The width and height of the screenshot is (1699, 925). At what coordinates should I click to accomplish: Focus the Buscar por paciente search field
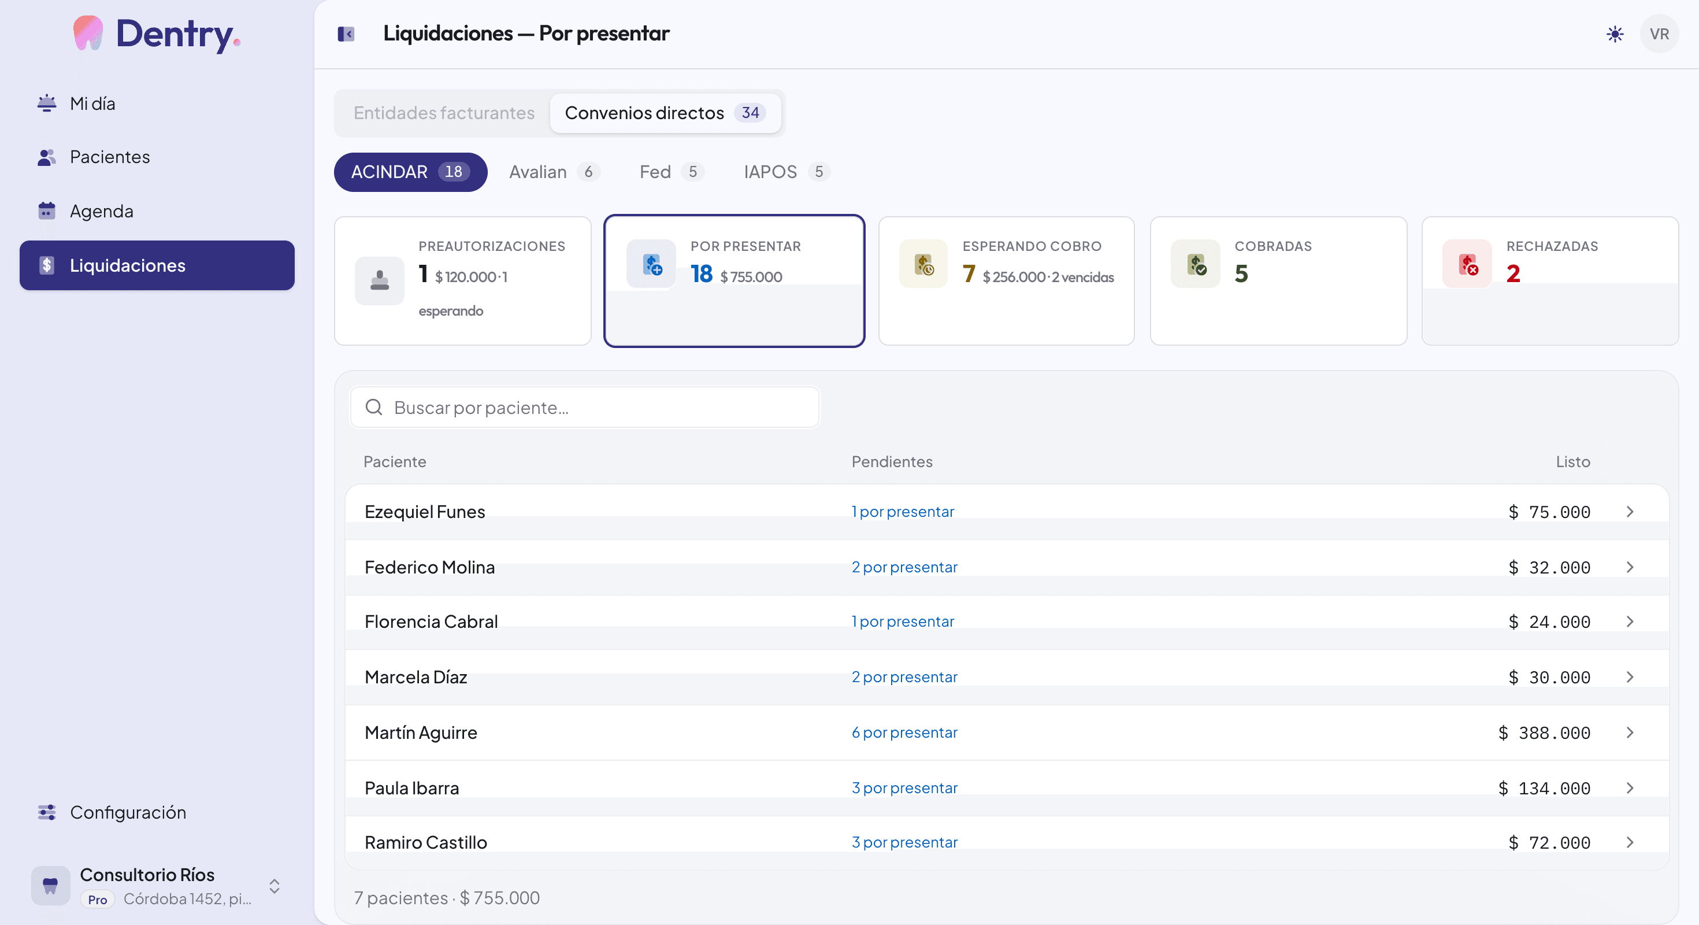click(x=585, y=407)
